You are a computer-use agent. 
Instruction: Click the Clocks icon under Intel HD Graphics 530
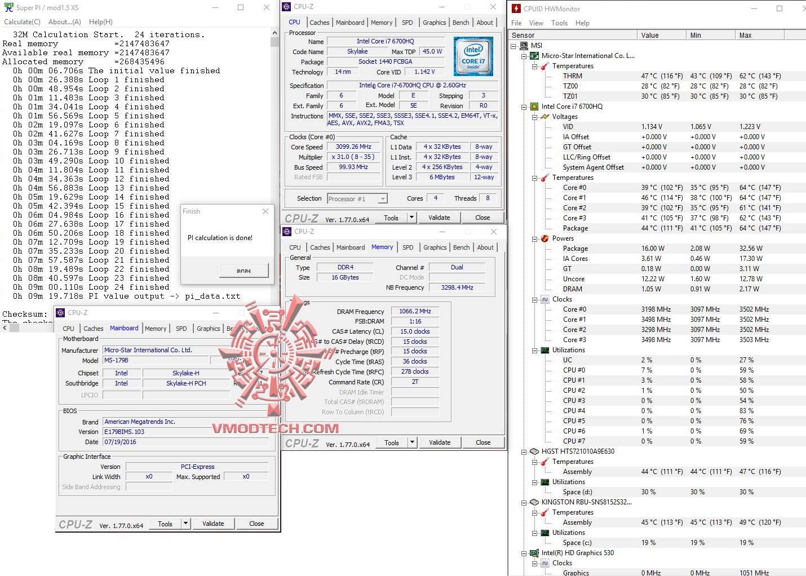click(544, 563)
